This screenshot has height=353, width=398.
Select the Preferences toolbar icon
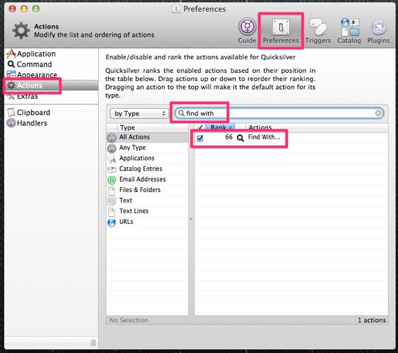[280, 30]
